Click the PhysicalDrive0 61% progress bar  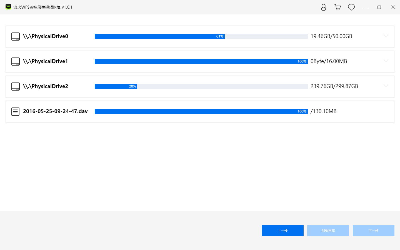pos(201,36)
